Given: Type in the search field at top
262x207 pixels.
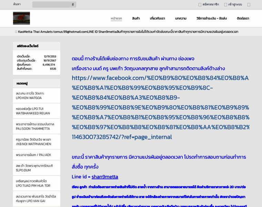Looking at the screenshot, I should 52,5.
